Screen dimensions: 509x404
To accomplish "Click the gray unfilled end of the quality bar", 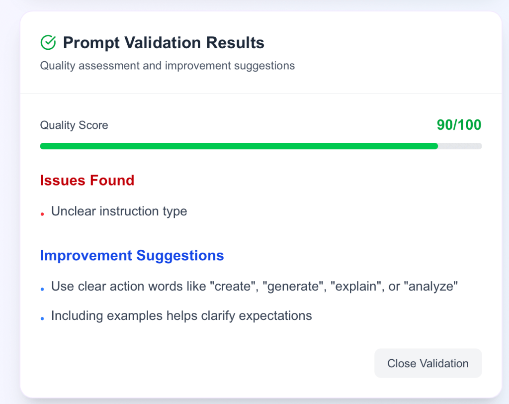I will click(x=460, y=146).
